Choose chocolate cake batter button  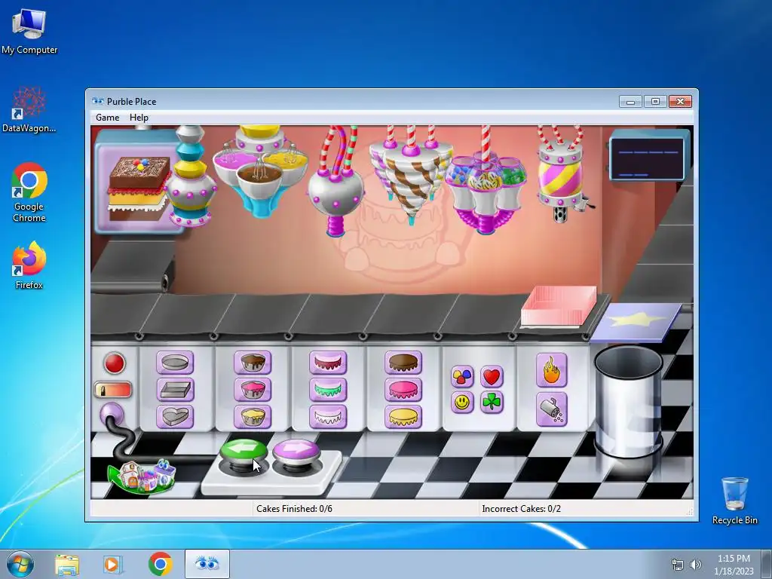tap(253, 363)
